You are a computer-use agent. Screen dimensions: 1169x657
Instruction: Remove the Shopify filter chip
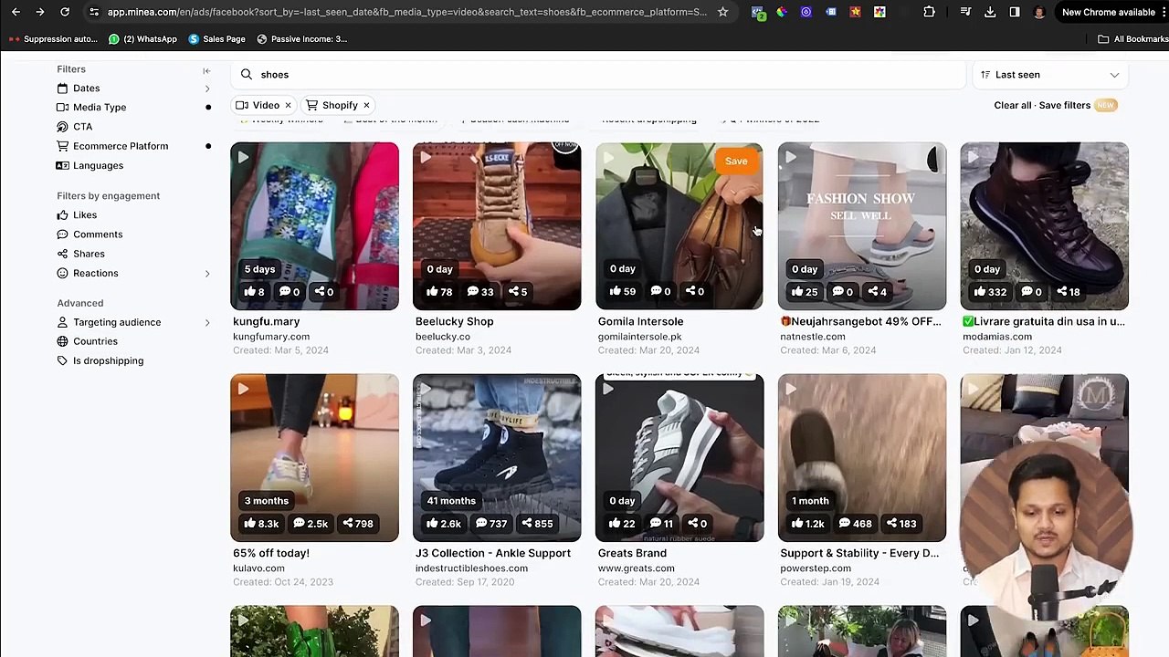coord(366,105)
